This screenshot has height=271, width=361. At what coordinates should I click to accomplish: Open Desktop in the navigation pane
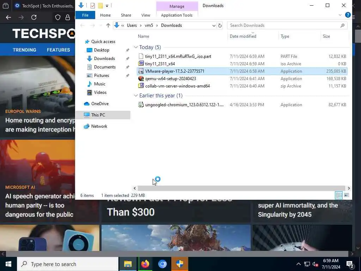(x=102, y=50)
